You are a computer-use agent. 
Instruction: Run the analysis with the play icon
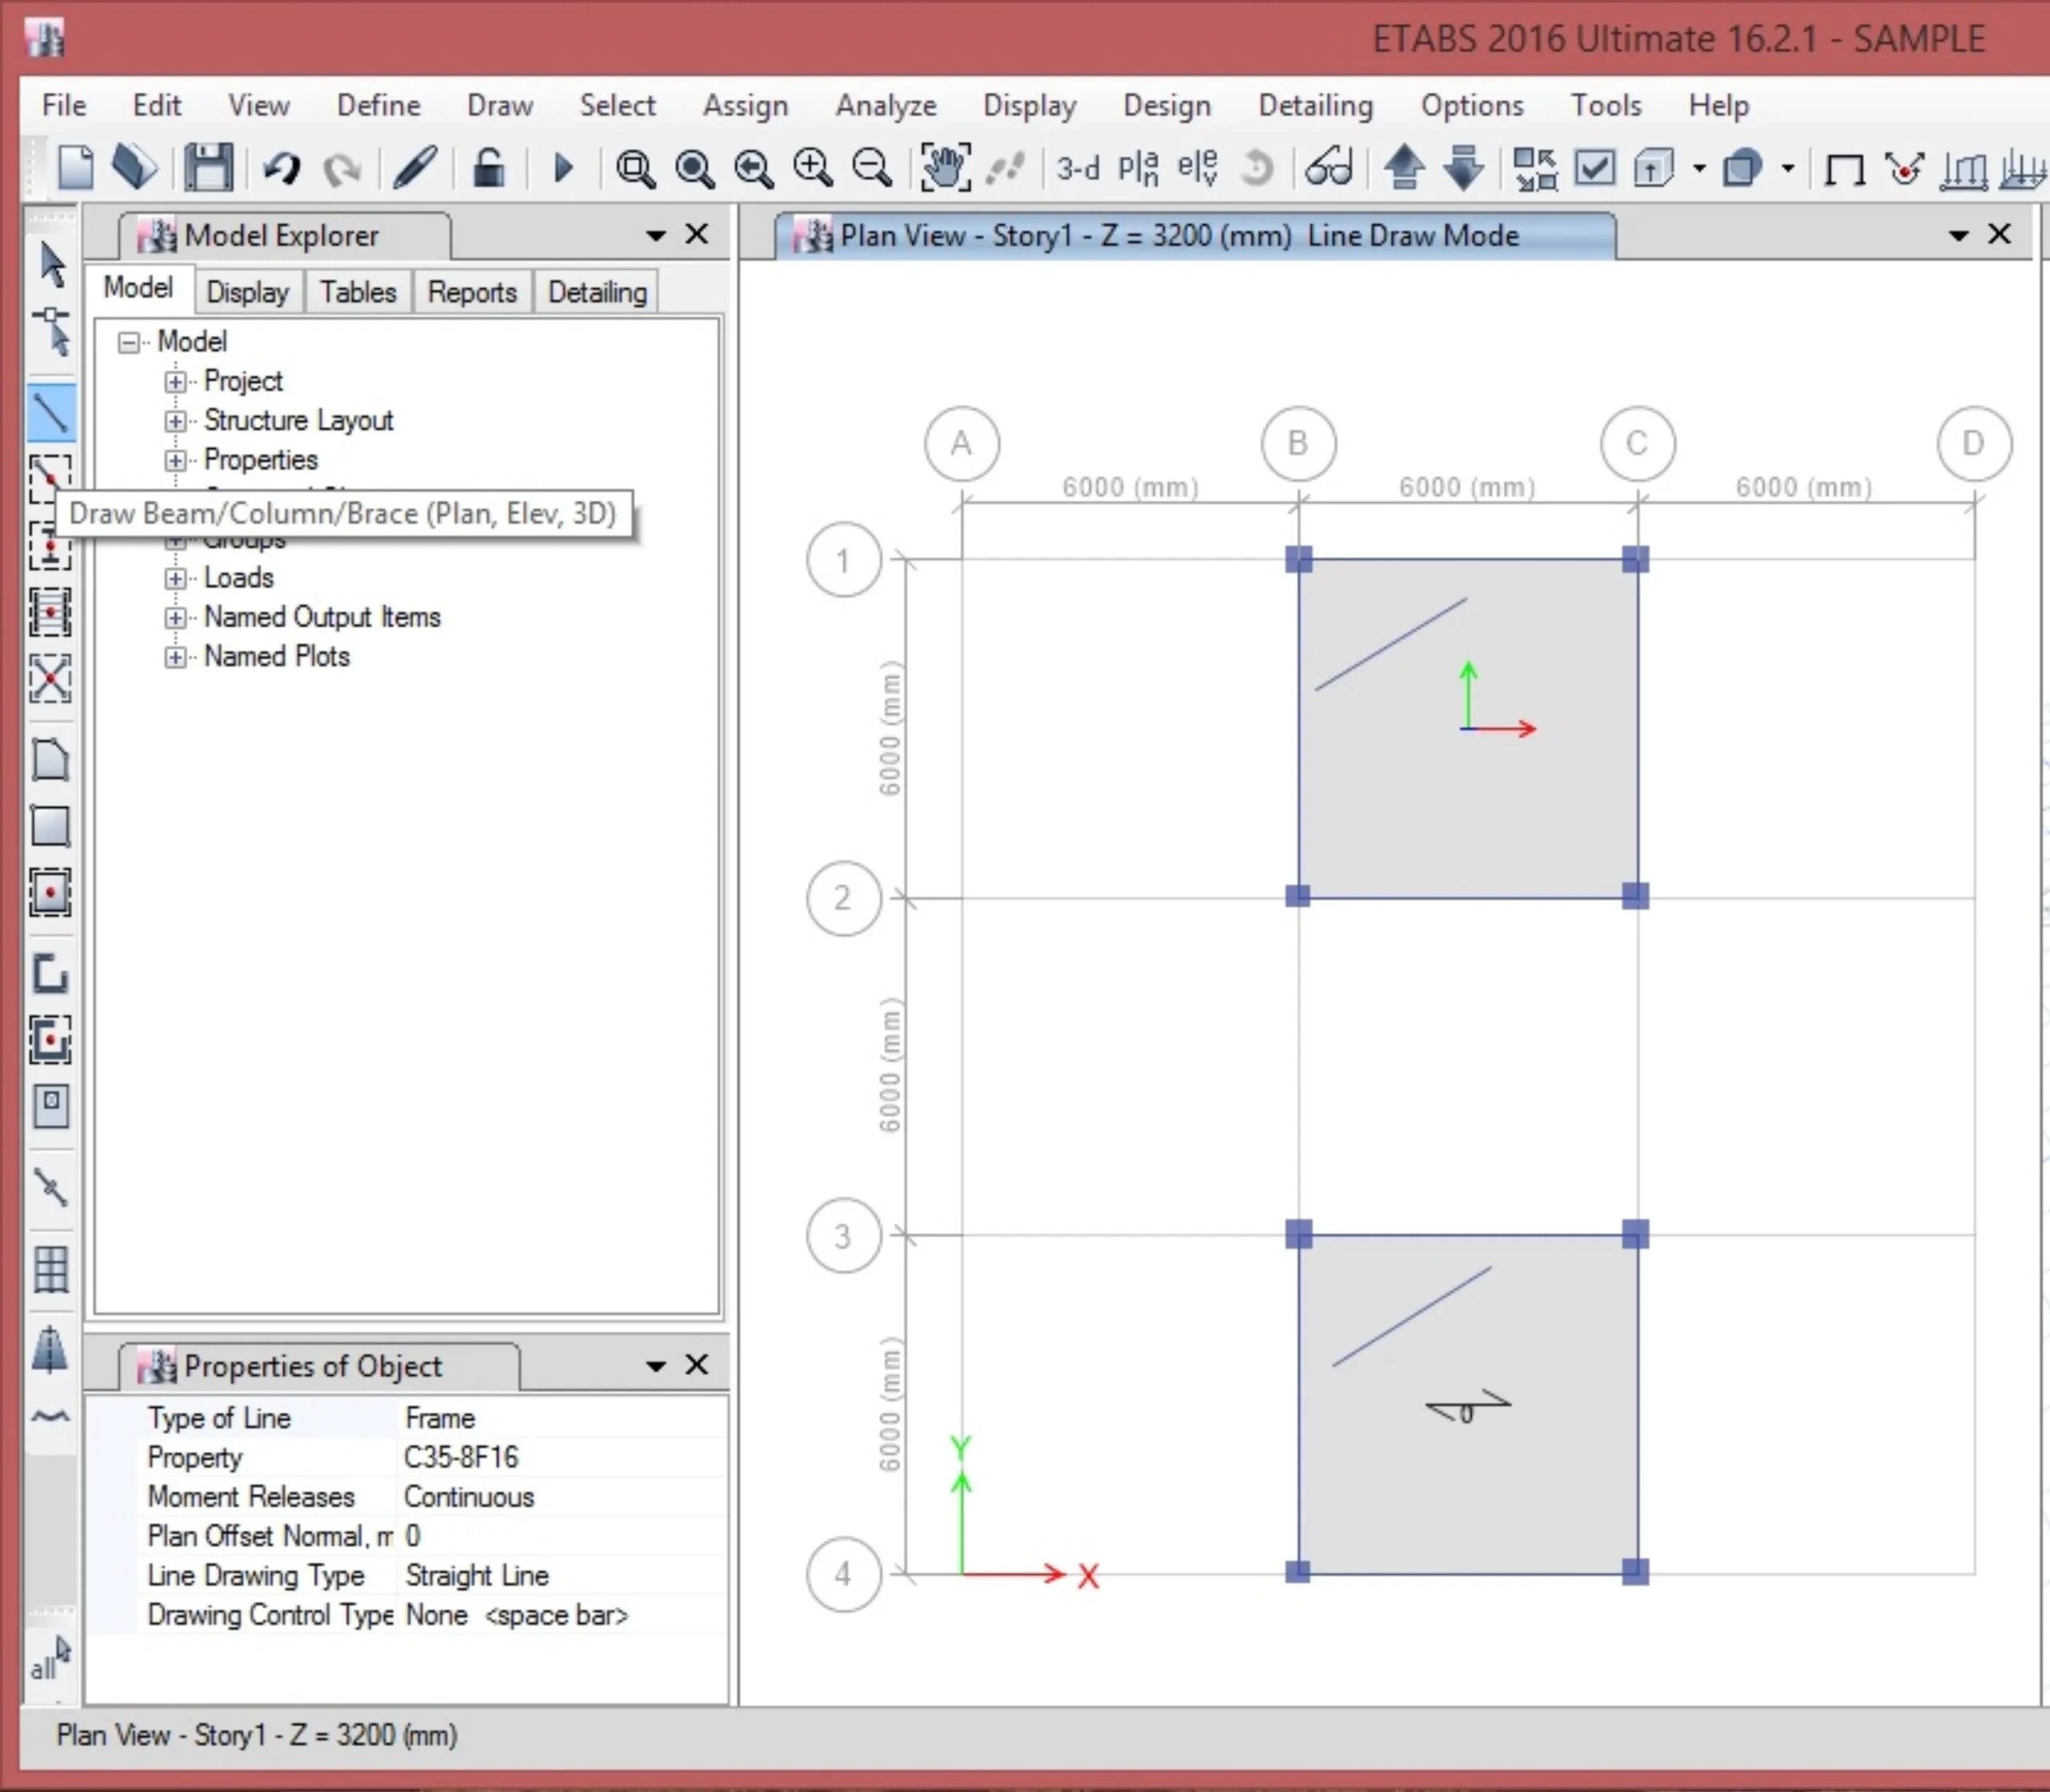563,168
